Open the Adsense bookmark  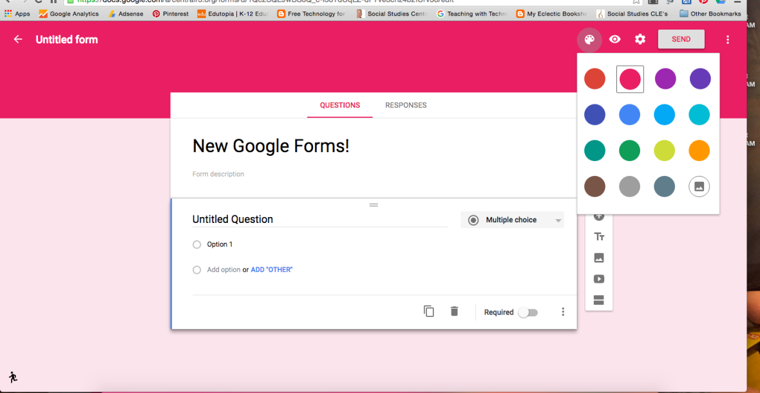126,14
